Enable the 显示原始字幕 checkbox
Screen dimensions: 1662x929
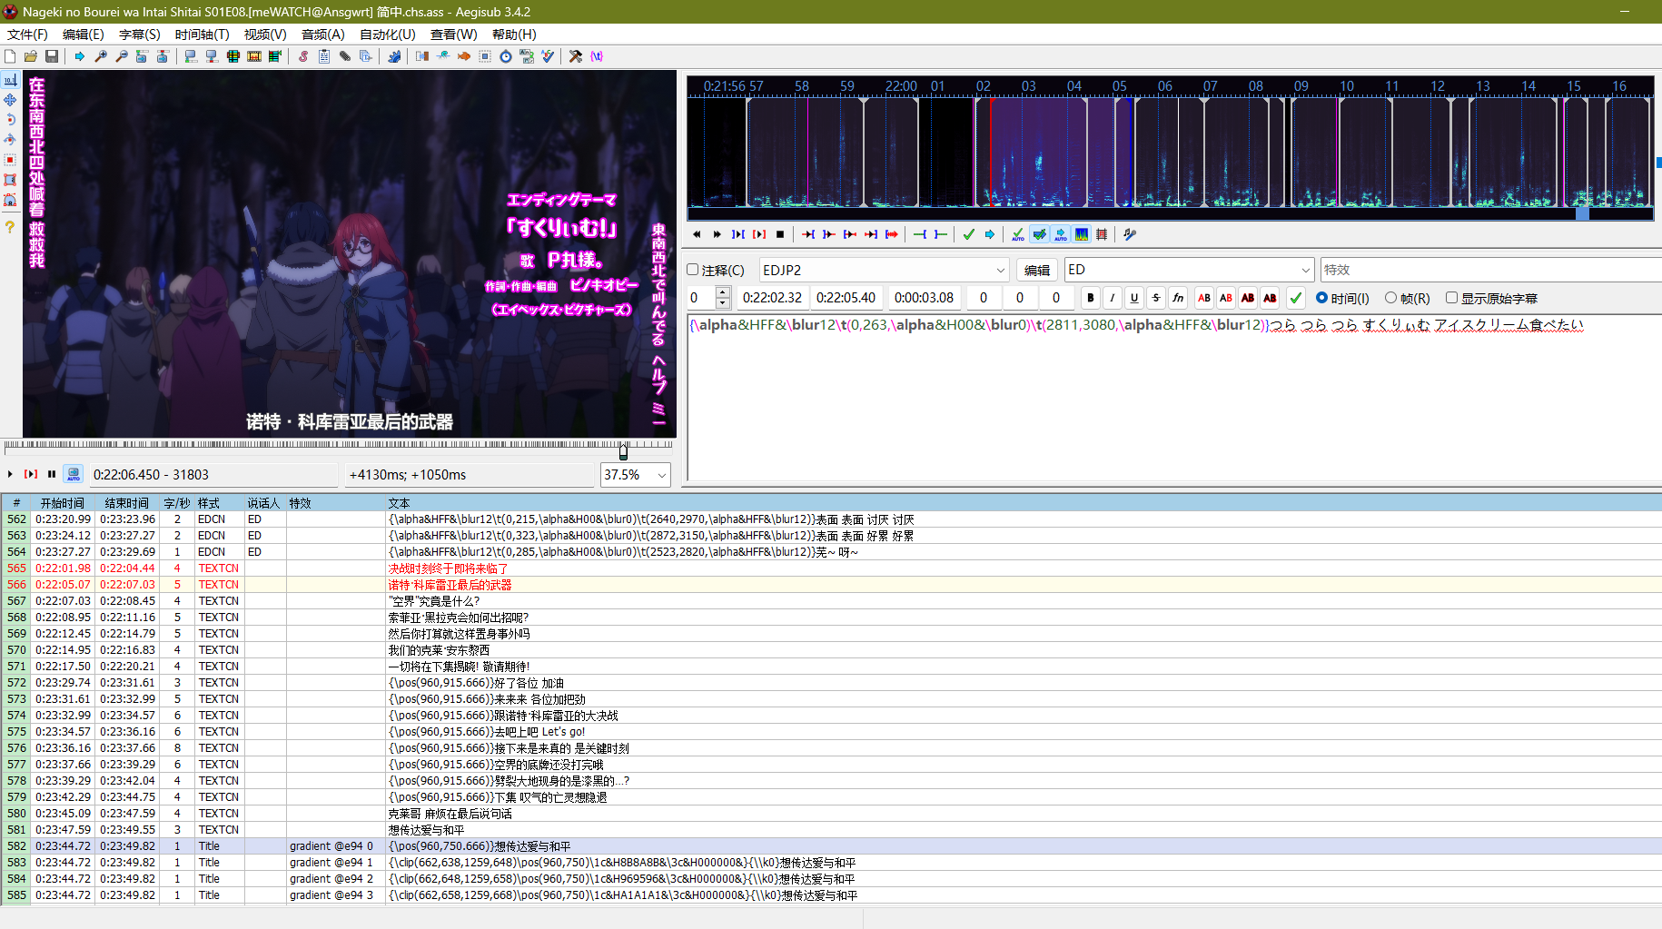click(1451, 298)
